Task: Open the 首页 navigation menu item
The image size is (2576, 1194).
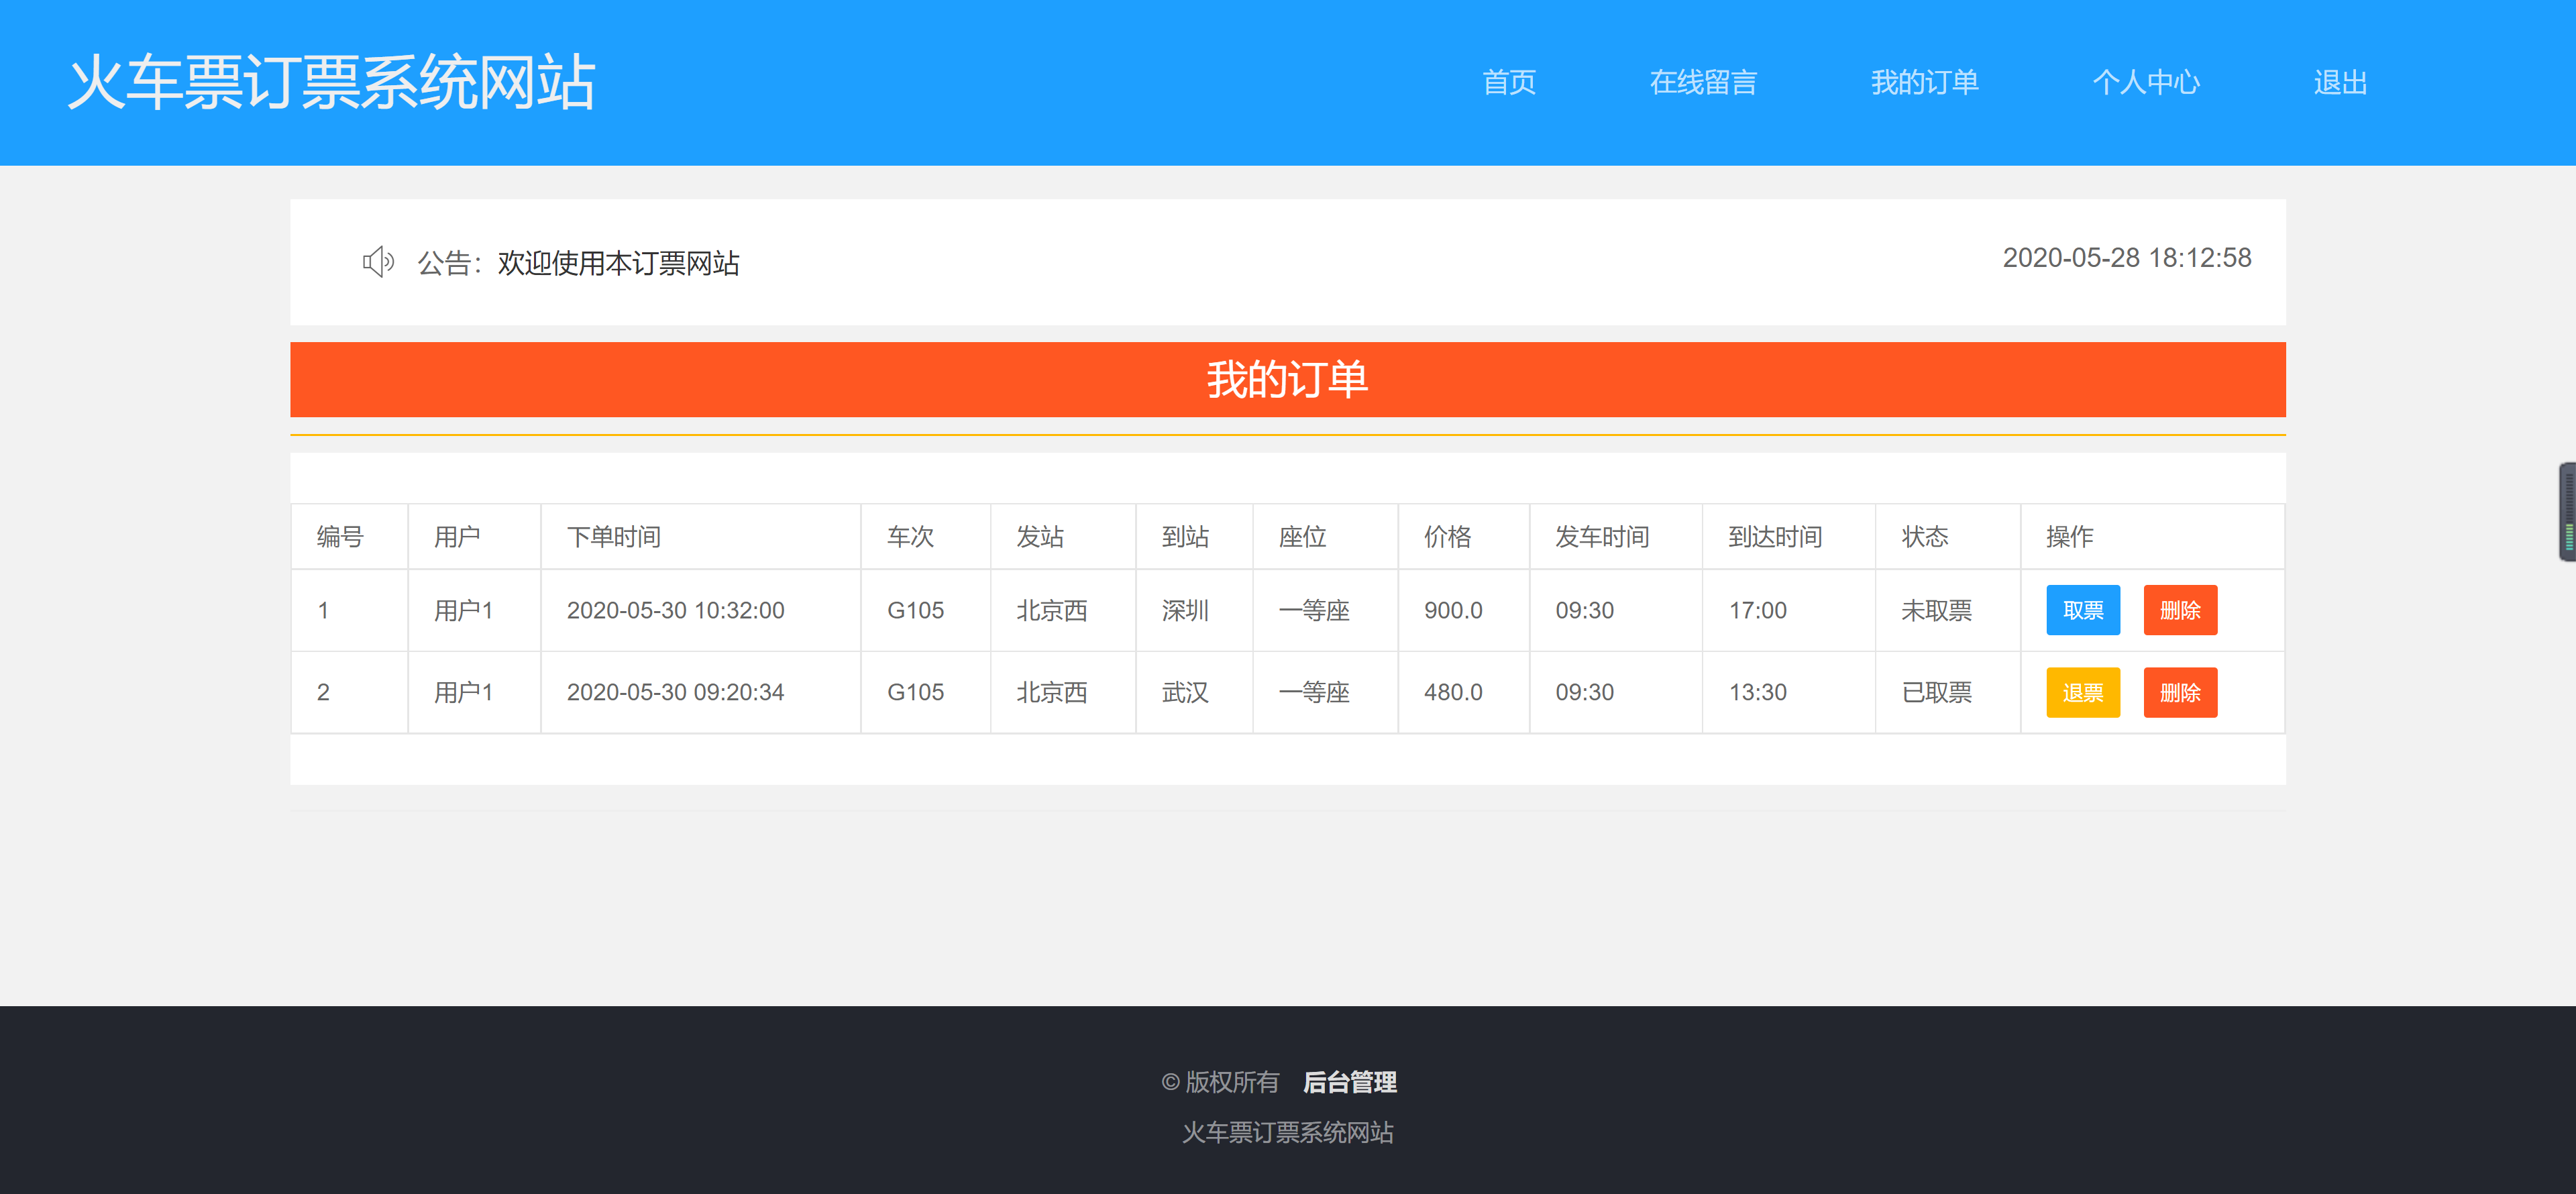Action: coord(1510,83)
